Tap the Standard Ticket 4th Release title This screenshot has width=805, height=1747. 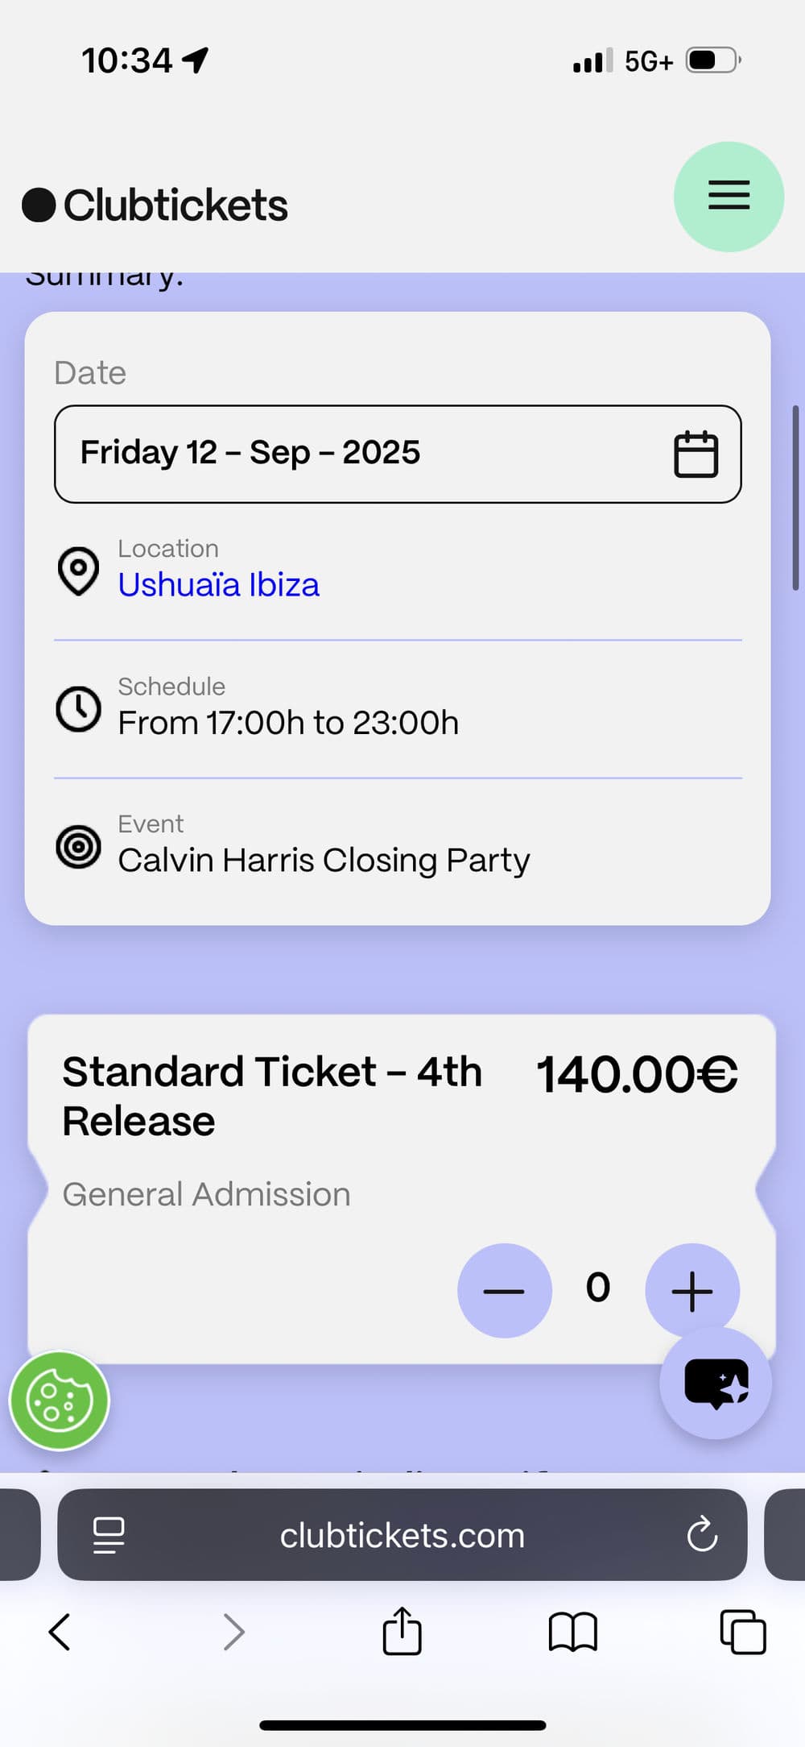click(272, 1096)
